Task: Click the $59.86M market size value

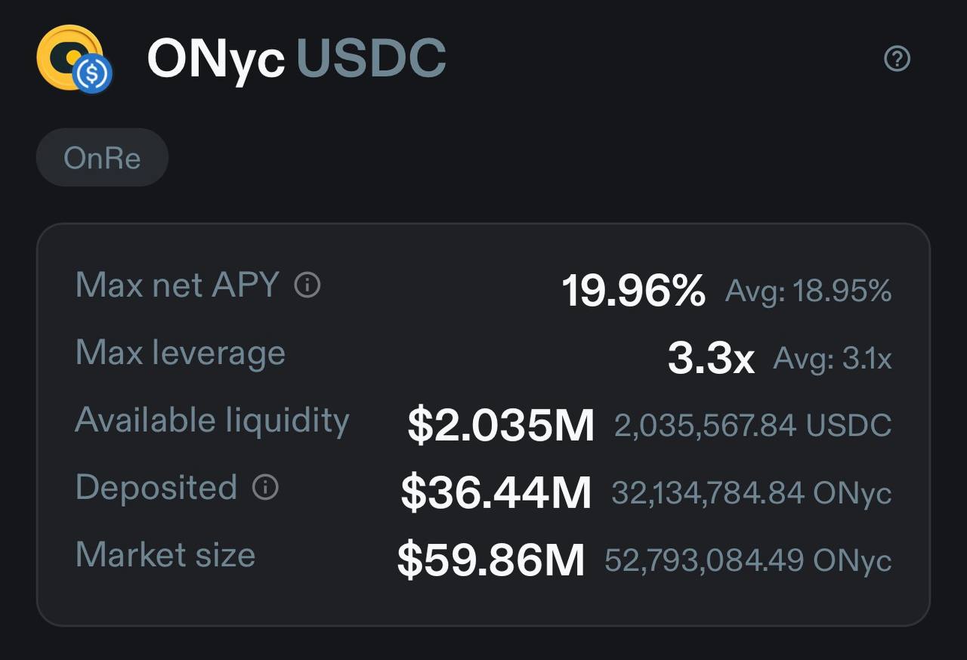Action: pyautogui.click(x=491, y=560)
